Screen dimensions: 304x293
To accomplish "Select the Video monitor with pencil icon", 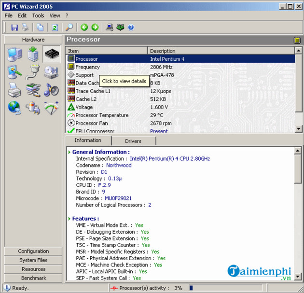I will click(14, 72).
